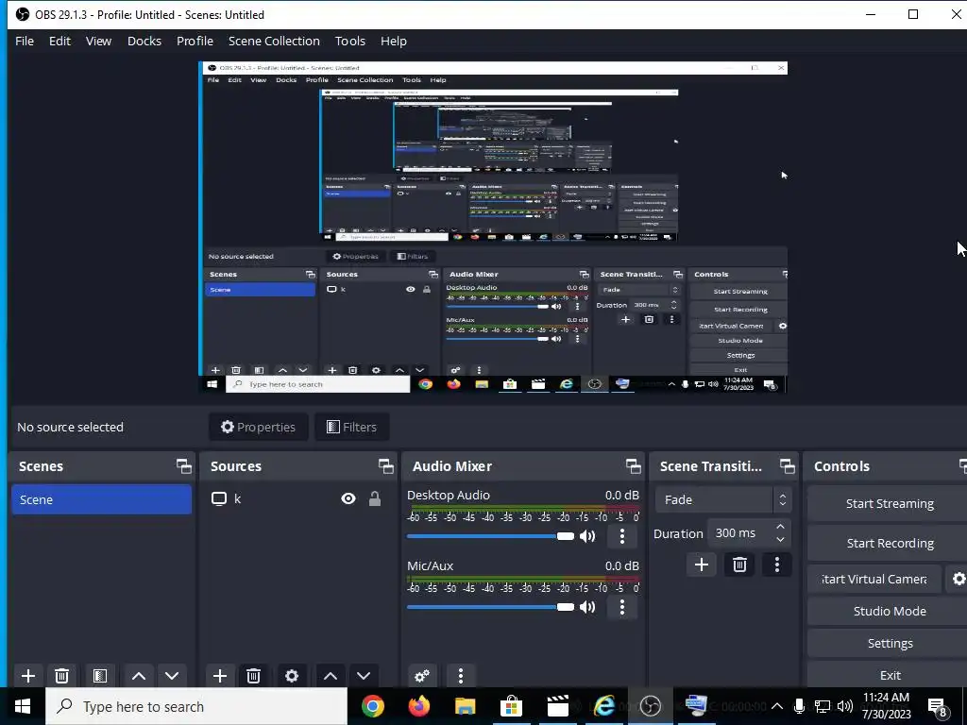Undock the Audio Mixer panel

634,466
